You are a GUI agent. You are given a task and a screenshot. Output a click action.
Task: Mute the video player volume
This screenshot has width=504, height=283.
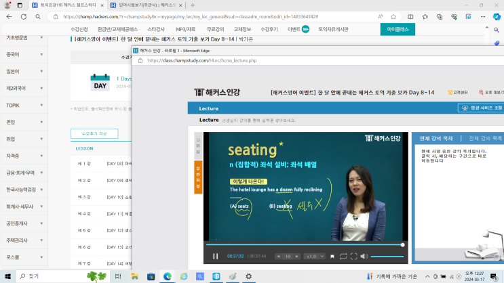click(x=364, y=256)
